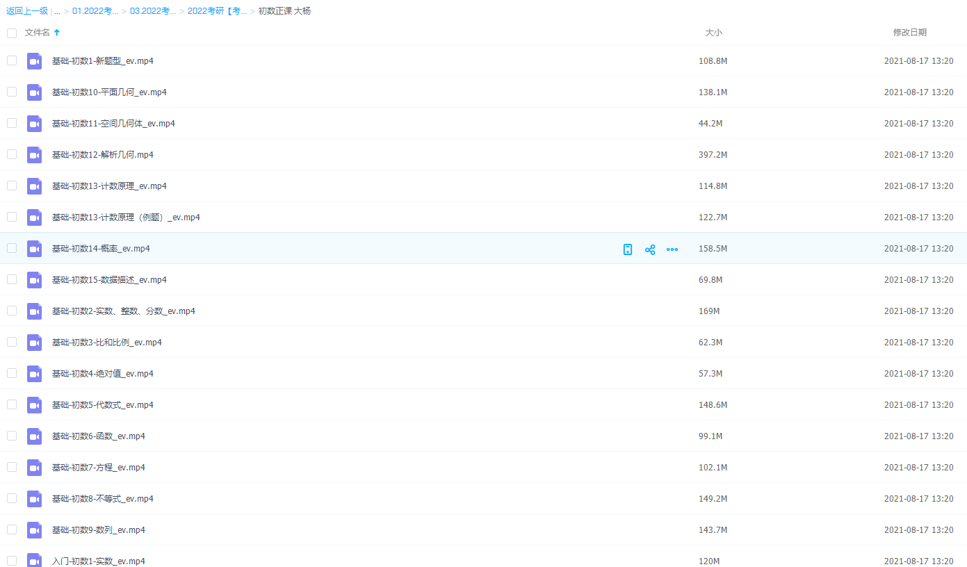Viewport: 967px width, 567px height.
Task: Toggle the sort arrow next to 文件名
Action: click(57, 33)
